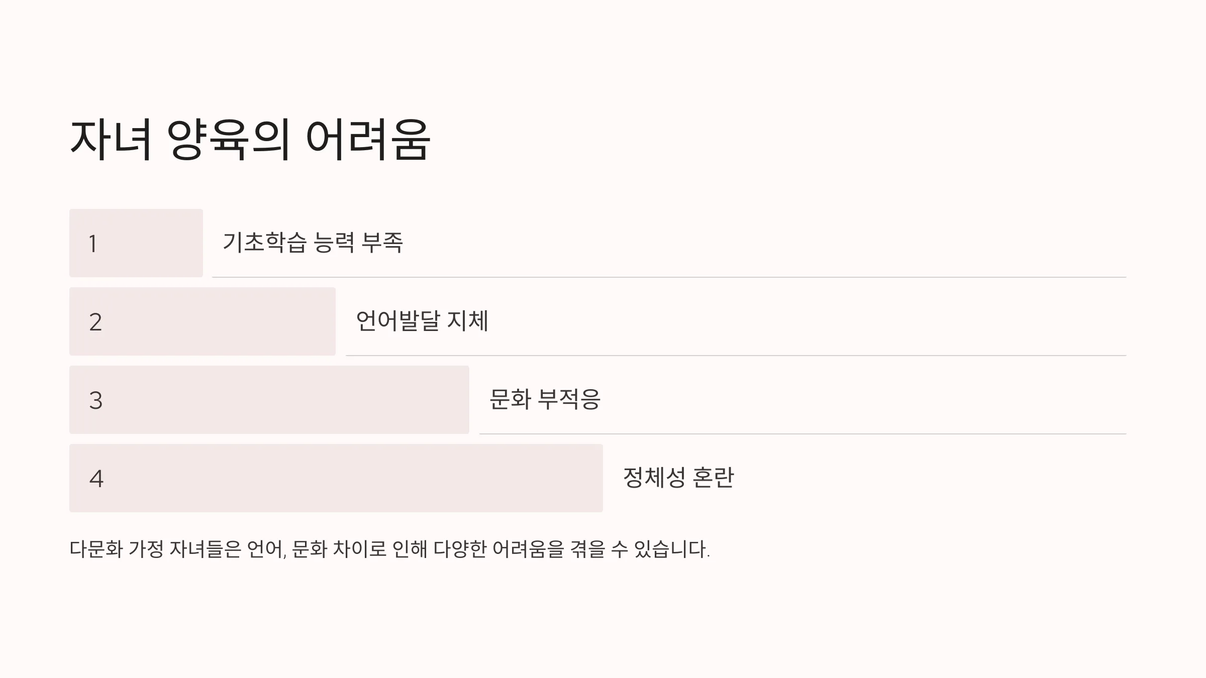The height and width of the screenshot is (678, 1206).
Task: Click the word 자녀 in the title
Action: [111, 140]
